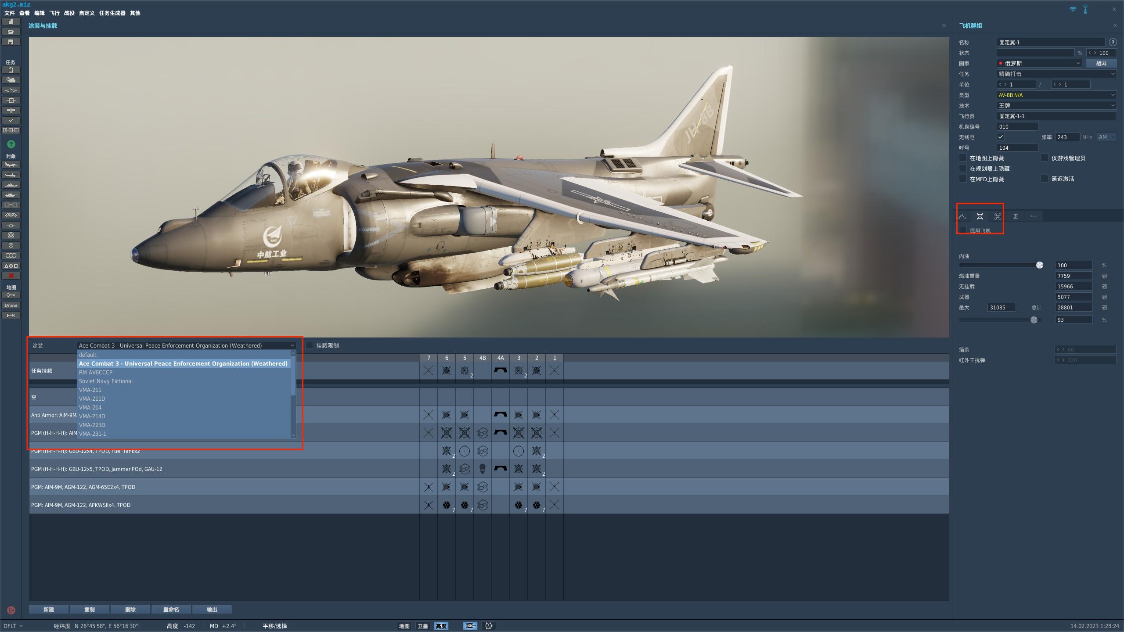Check 仅游戏管理员 option
The image size is (1124, 632).
point(1045,158)
